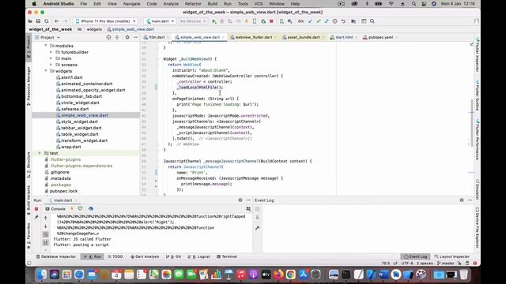The image size is (506, 284).
Task: Open Chrome from the macOS Dock
Action: (291, 275)
